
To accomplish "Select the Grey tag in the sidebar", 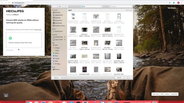I will pos(55,61).
